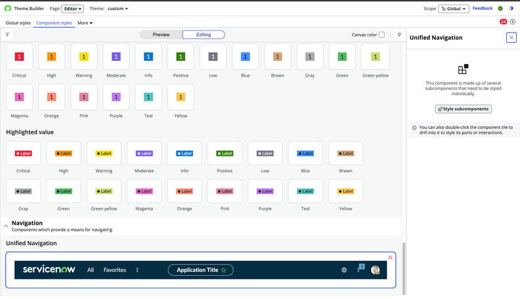Collapse the Navigation section

point(6,226)
